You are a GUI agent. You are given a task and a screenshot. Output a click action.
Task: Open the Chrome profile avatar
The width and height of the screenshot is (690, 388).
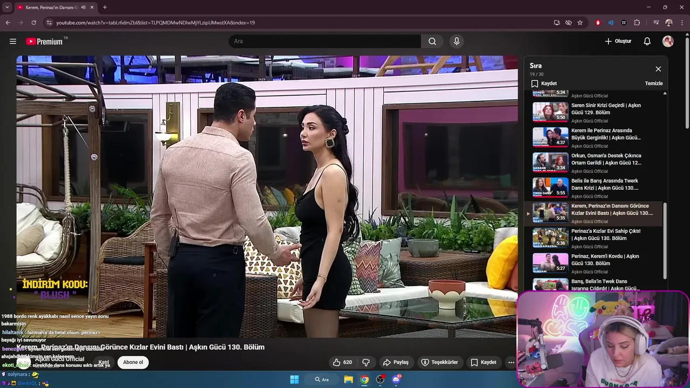[669, 23]
